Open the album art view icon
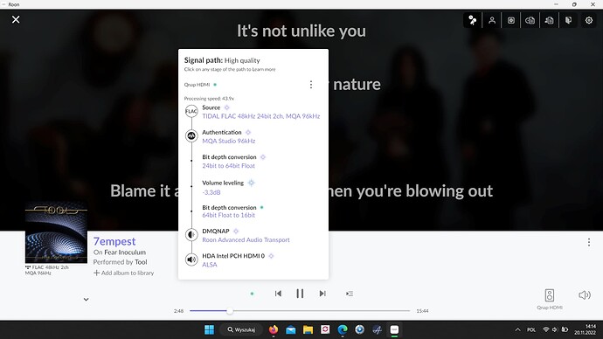The width and height of the screenshot is (603, 339). pyautogui.click(x=511, y=20)
